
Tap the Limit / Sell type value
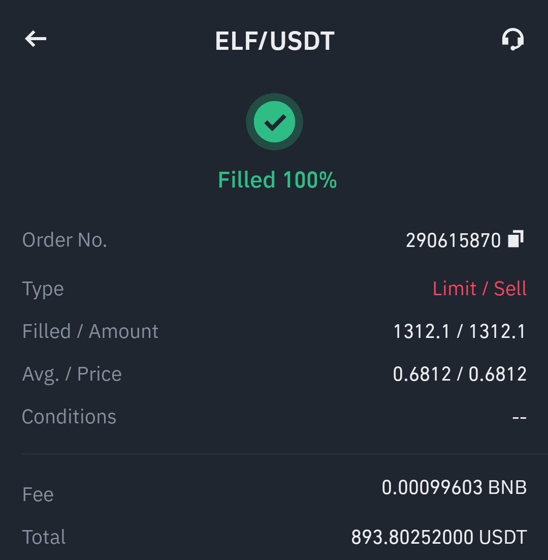(x=479, y=289)
